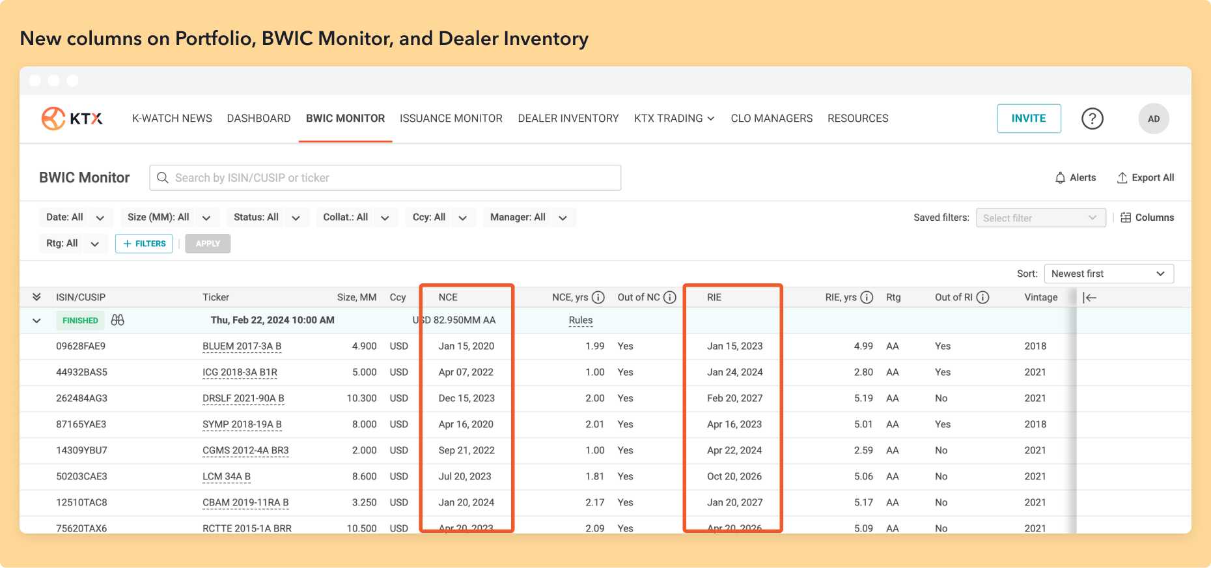Image resolution: width=1211 pixels, height=568 pixels.
Task: Open the Saved filters select box
Action: [1040, 218]
